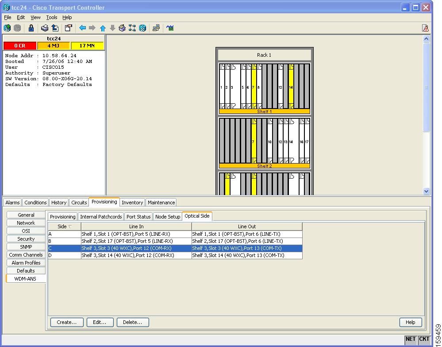Switch to the Maintenance tab

click(x=161, y=203)
